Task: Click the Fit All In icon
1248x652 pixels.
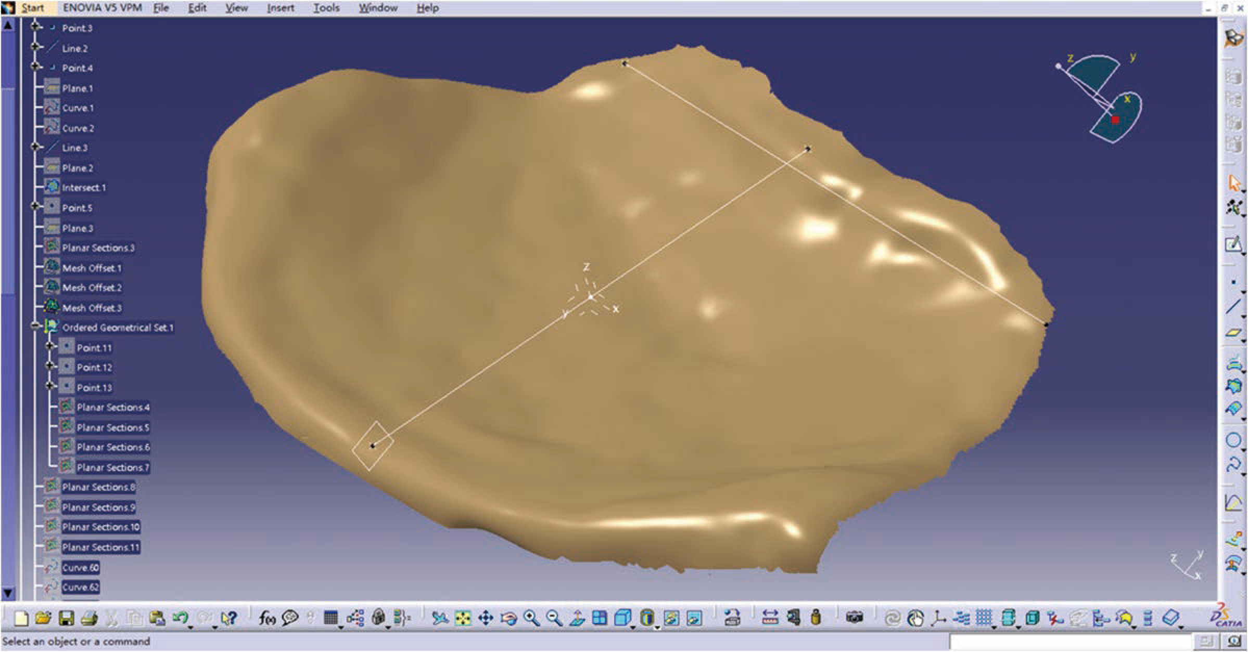Action: [x=462, y=618]
